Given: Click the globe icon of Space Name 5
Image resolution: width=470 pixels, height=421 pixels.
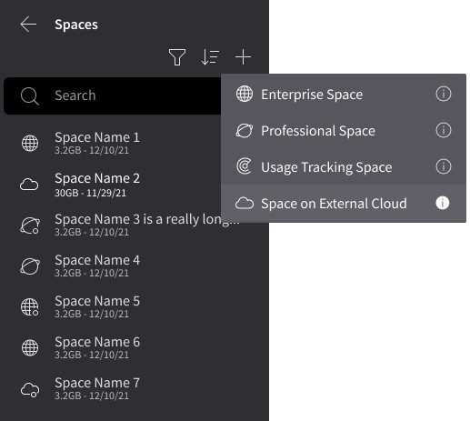Looking at the screenshot, I should [30, 307].
